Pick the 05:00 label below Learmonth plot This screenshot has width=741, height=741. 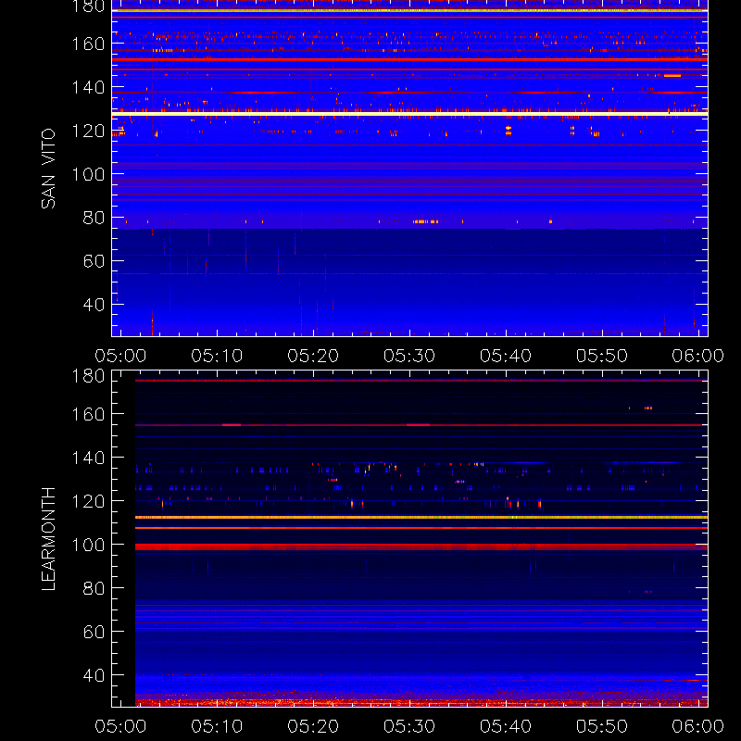120,726
